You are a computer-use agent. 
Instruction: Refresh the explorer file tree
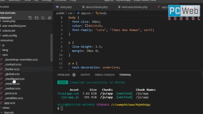(x=43, y=18)
